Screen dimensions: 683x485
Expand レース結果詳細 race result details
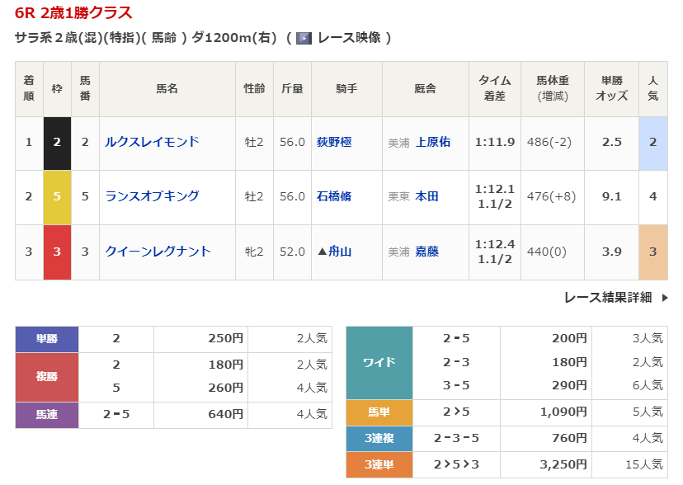click(608, 298)
